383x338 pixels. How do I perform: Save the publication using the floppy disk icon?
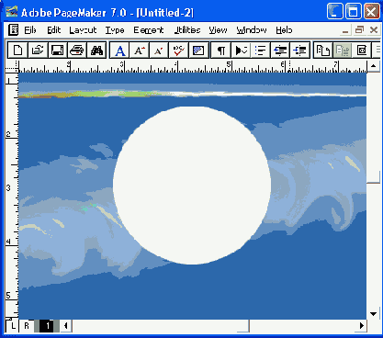point(58,51)
